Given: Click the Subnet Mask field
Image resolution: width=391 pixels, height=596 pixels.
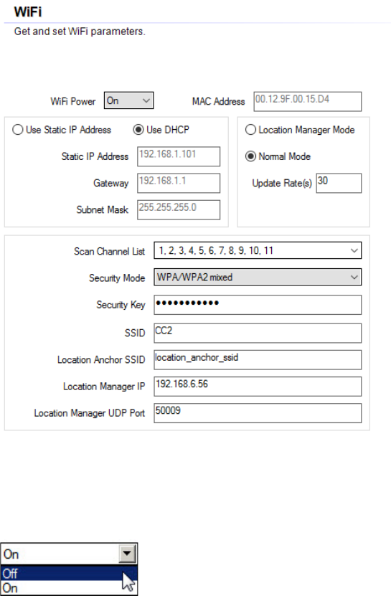Looking at the screenshot, I should 179,209.
